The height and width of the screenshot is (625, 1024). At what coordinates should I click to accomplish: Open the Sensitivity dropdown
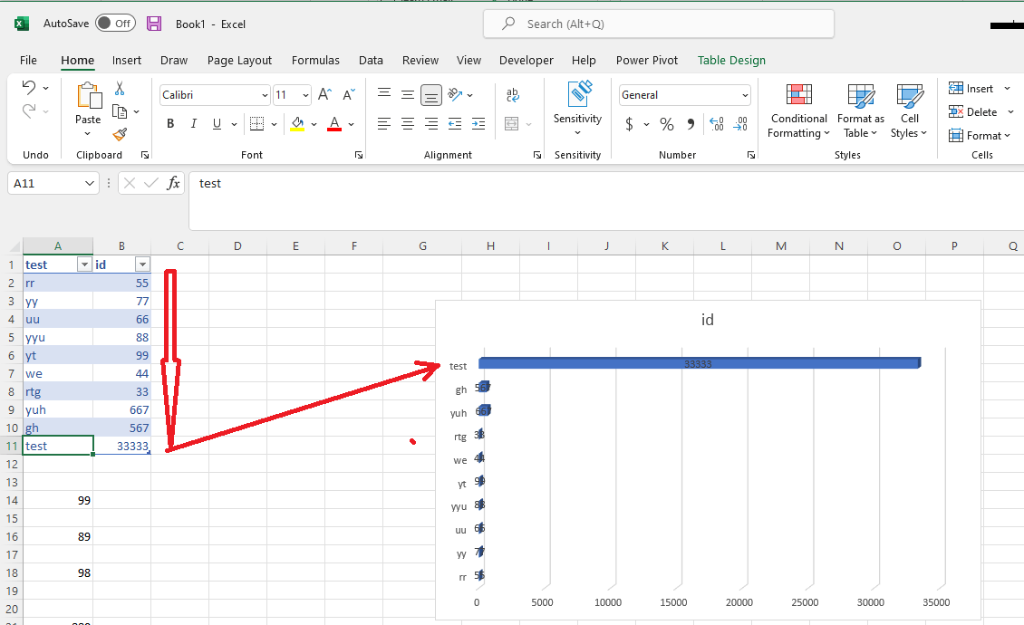(577, 133)
